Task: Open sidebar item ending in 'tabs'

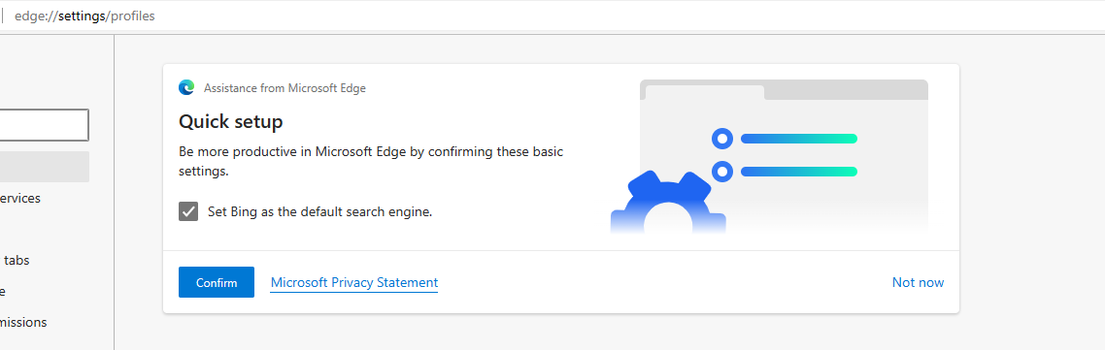Action: point(17,261)
